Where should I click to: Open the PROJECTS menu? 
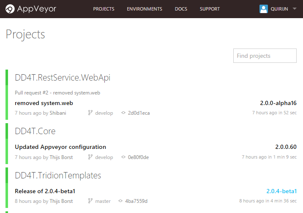pyautogui.click(x=104, y=9)
